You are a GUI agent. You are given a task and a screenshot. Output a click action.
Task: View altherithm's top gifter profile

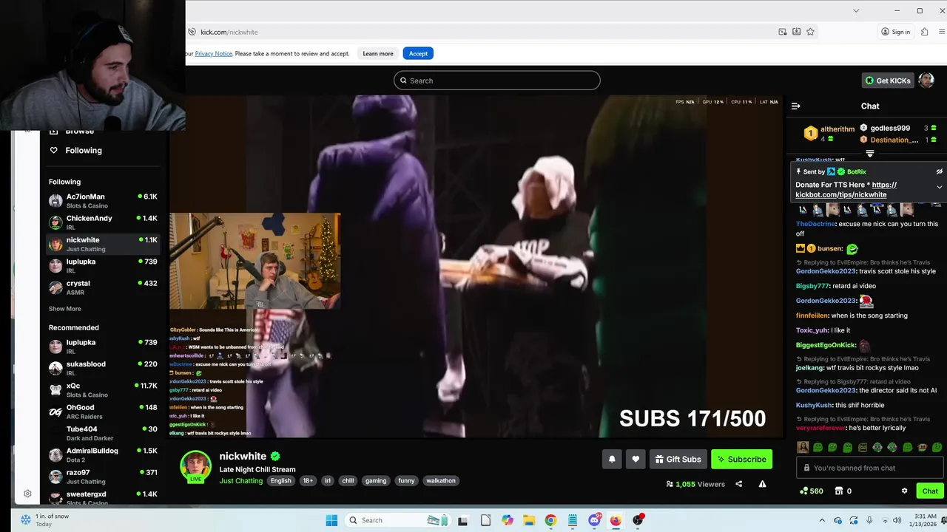(x=830, y=134)
